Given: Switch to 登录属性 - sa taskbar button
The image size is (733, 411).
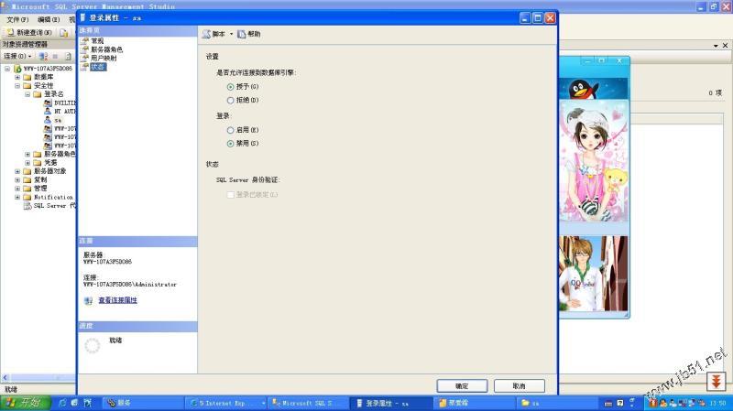Looking at the screenshot, I should coord(391,403).
